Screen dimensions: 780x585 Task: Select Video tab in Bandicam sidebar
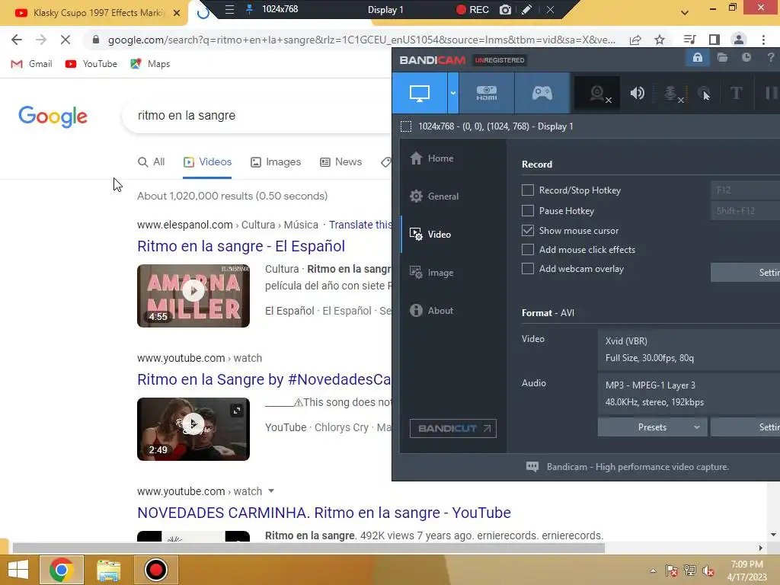430,235
